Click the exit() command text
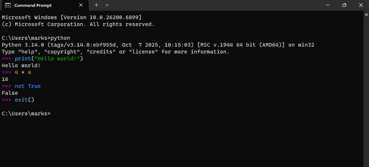This screenshot has height=167, width=369. point(25,100)
